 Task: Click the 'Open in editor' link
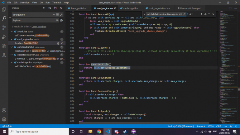click(39, 27)
